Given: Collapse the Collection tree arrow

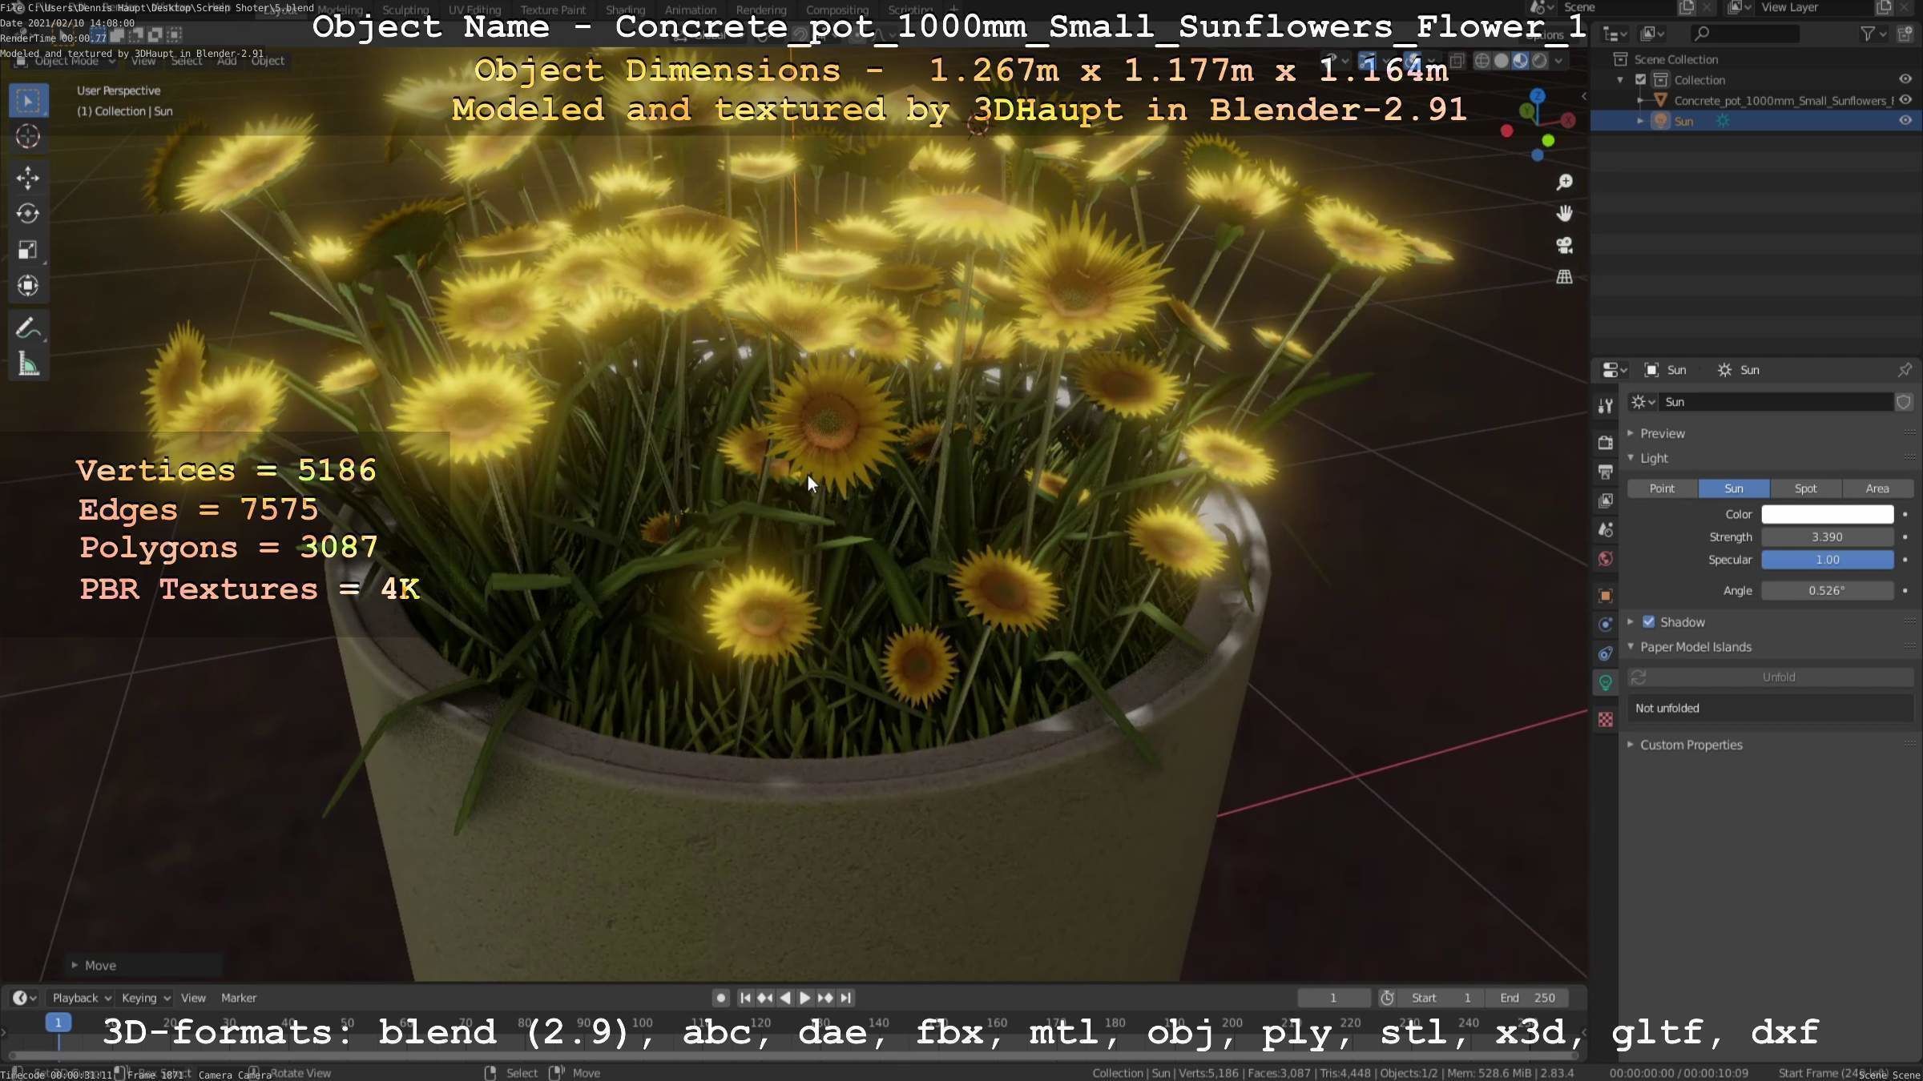Looking at the screenshot, I should 1620,80.
